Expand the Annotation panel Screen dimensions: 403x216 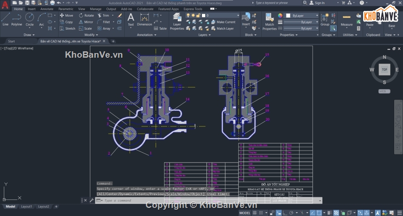point(146,35)
